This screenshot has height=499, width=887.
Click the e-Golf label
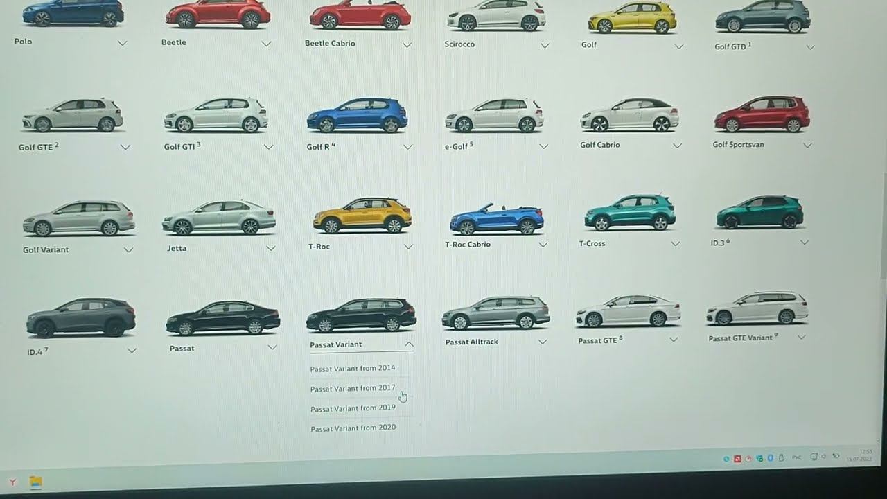[459, 146]
